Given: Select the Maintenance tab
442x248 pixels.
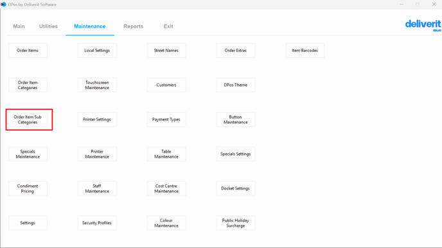Looking at the screenshot, I should click(90, 26).
